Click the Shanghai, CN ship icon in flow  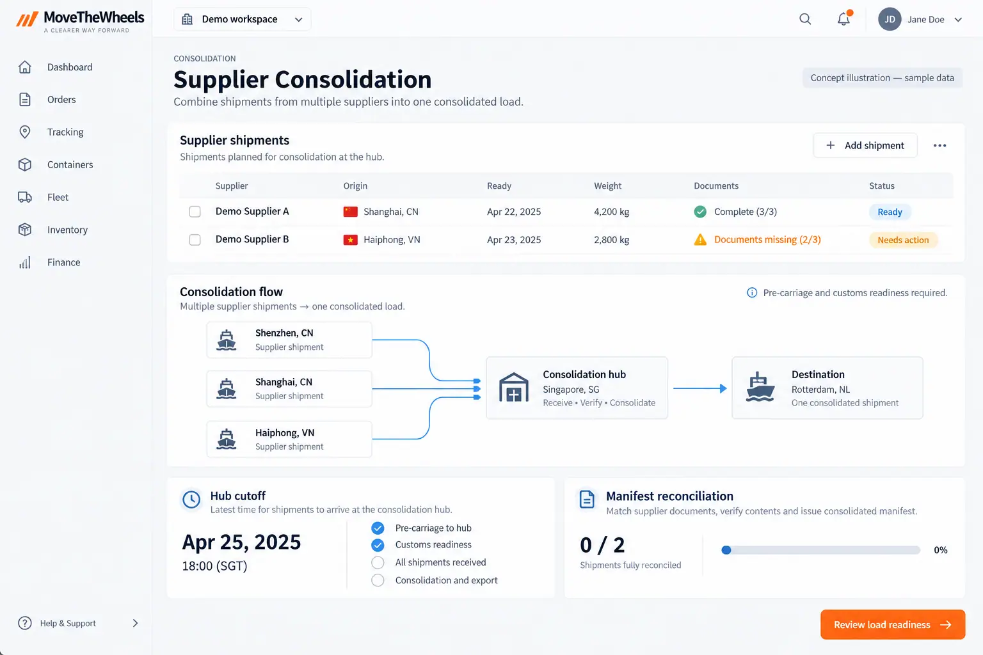pos(227,388)
